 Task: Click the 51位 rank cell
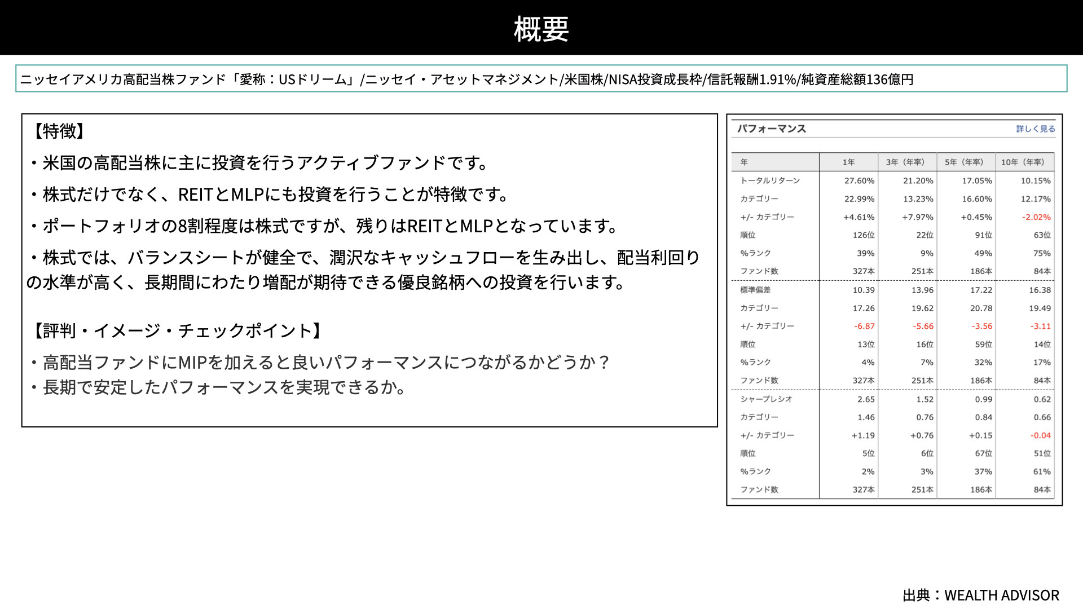point(1042,453)
